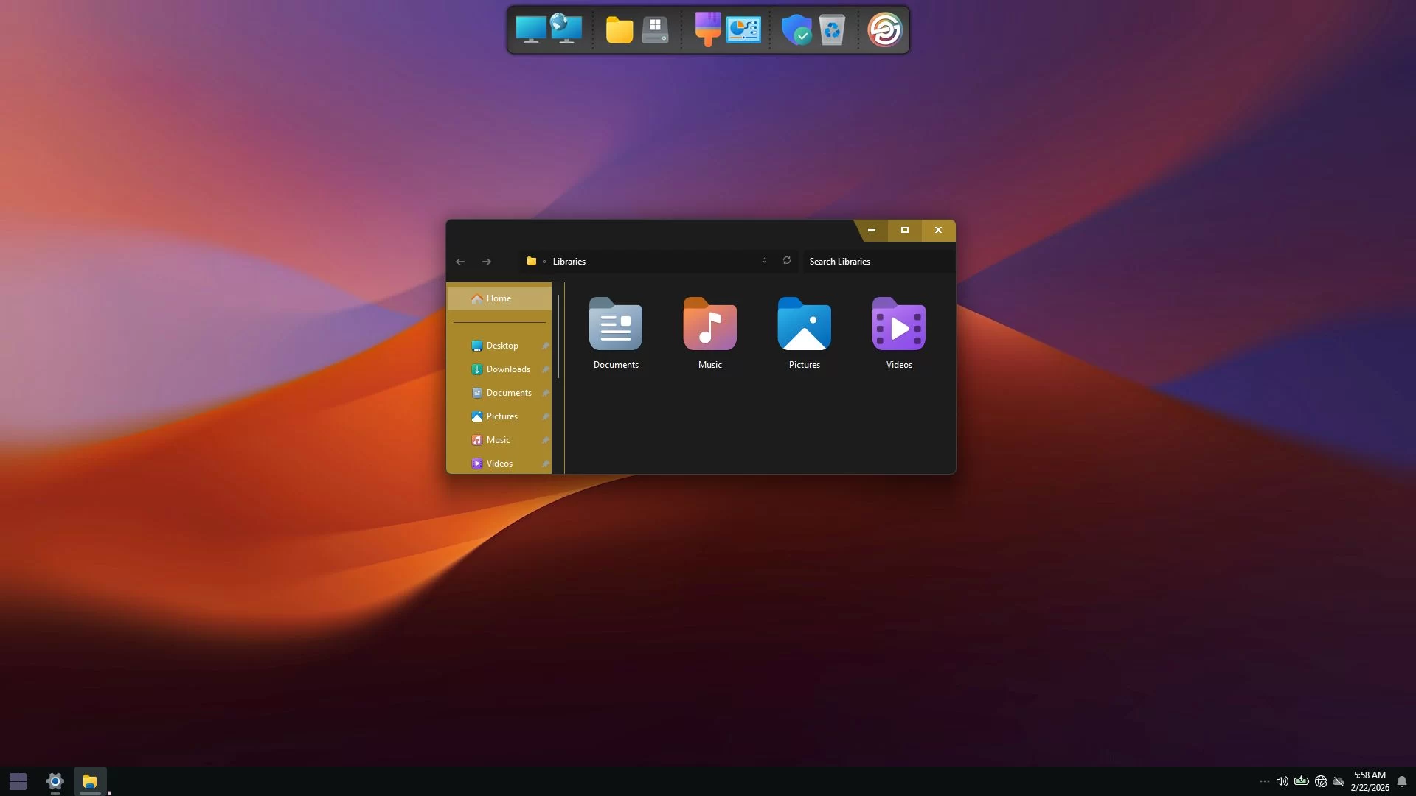Screen dimensions: 1416x796
Task: Open the Network icon in dock
Action: [566, 29]
